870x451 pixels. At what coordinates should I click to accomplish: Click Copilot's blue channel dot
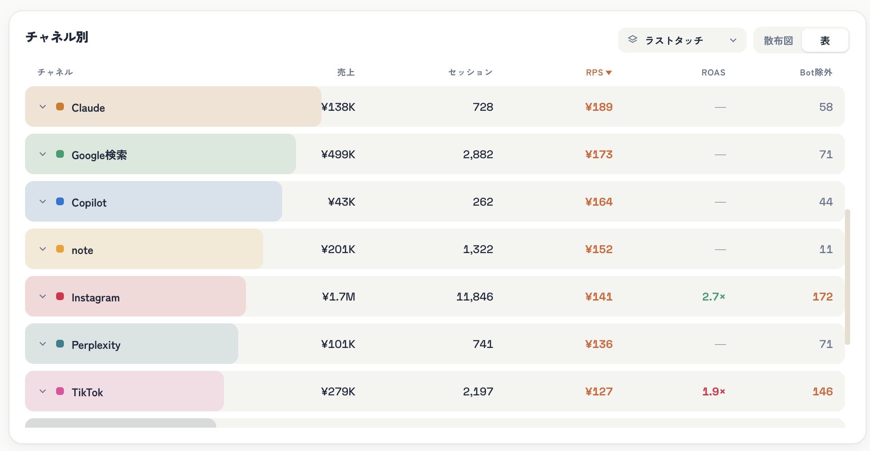(60, 201)
